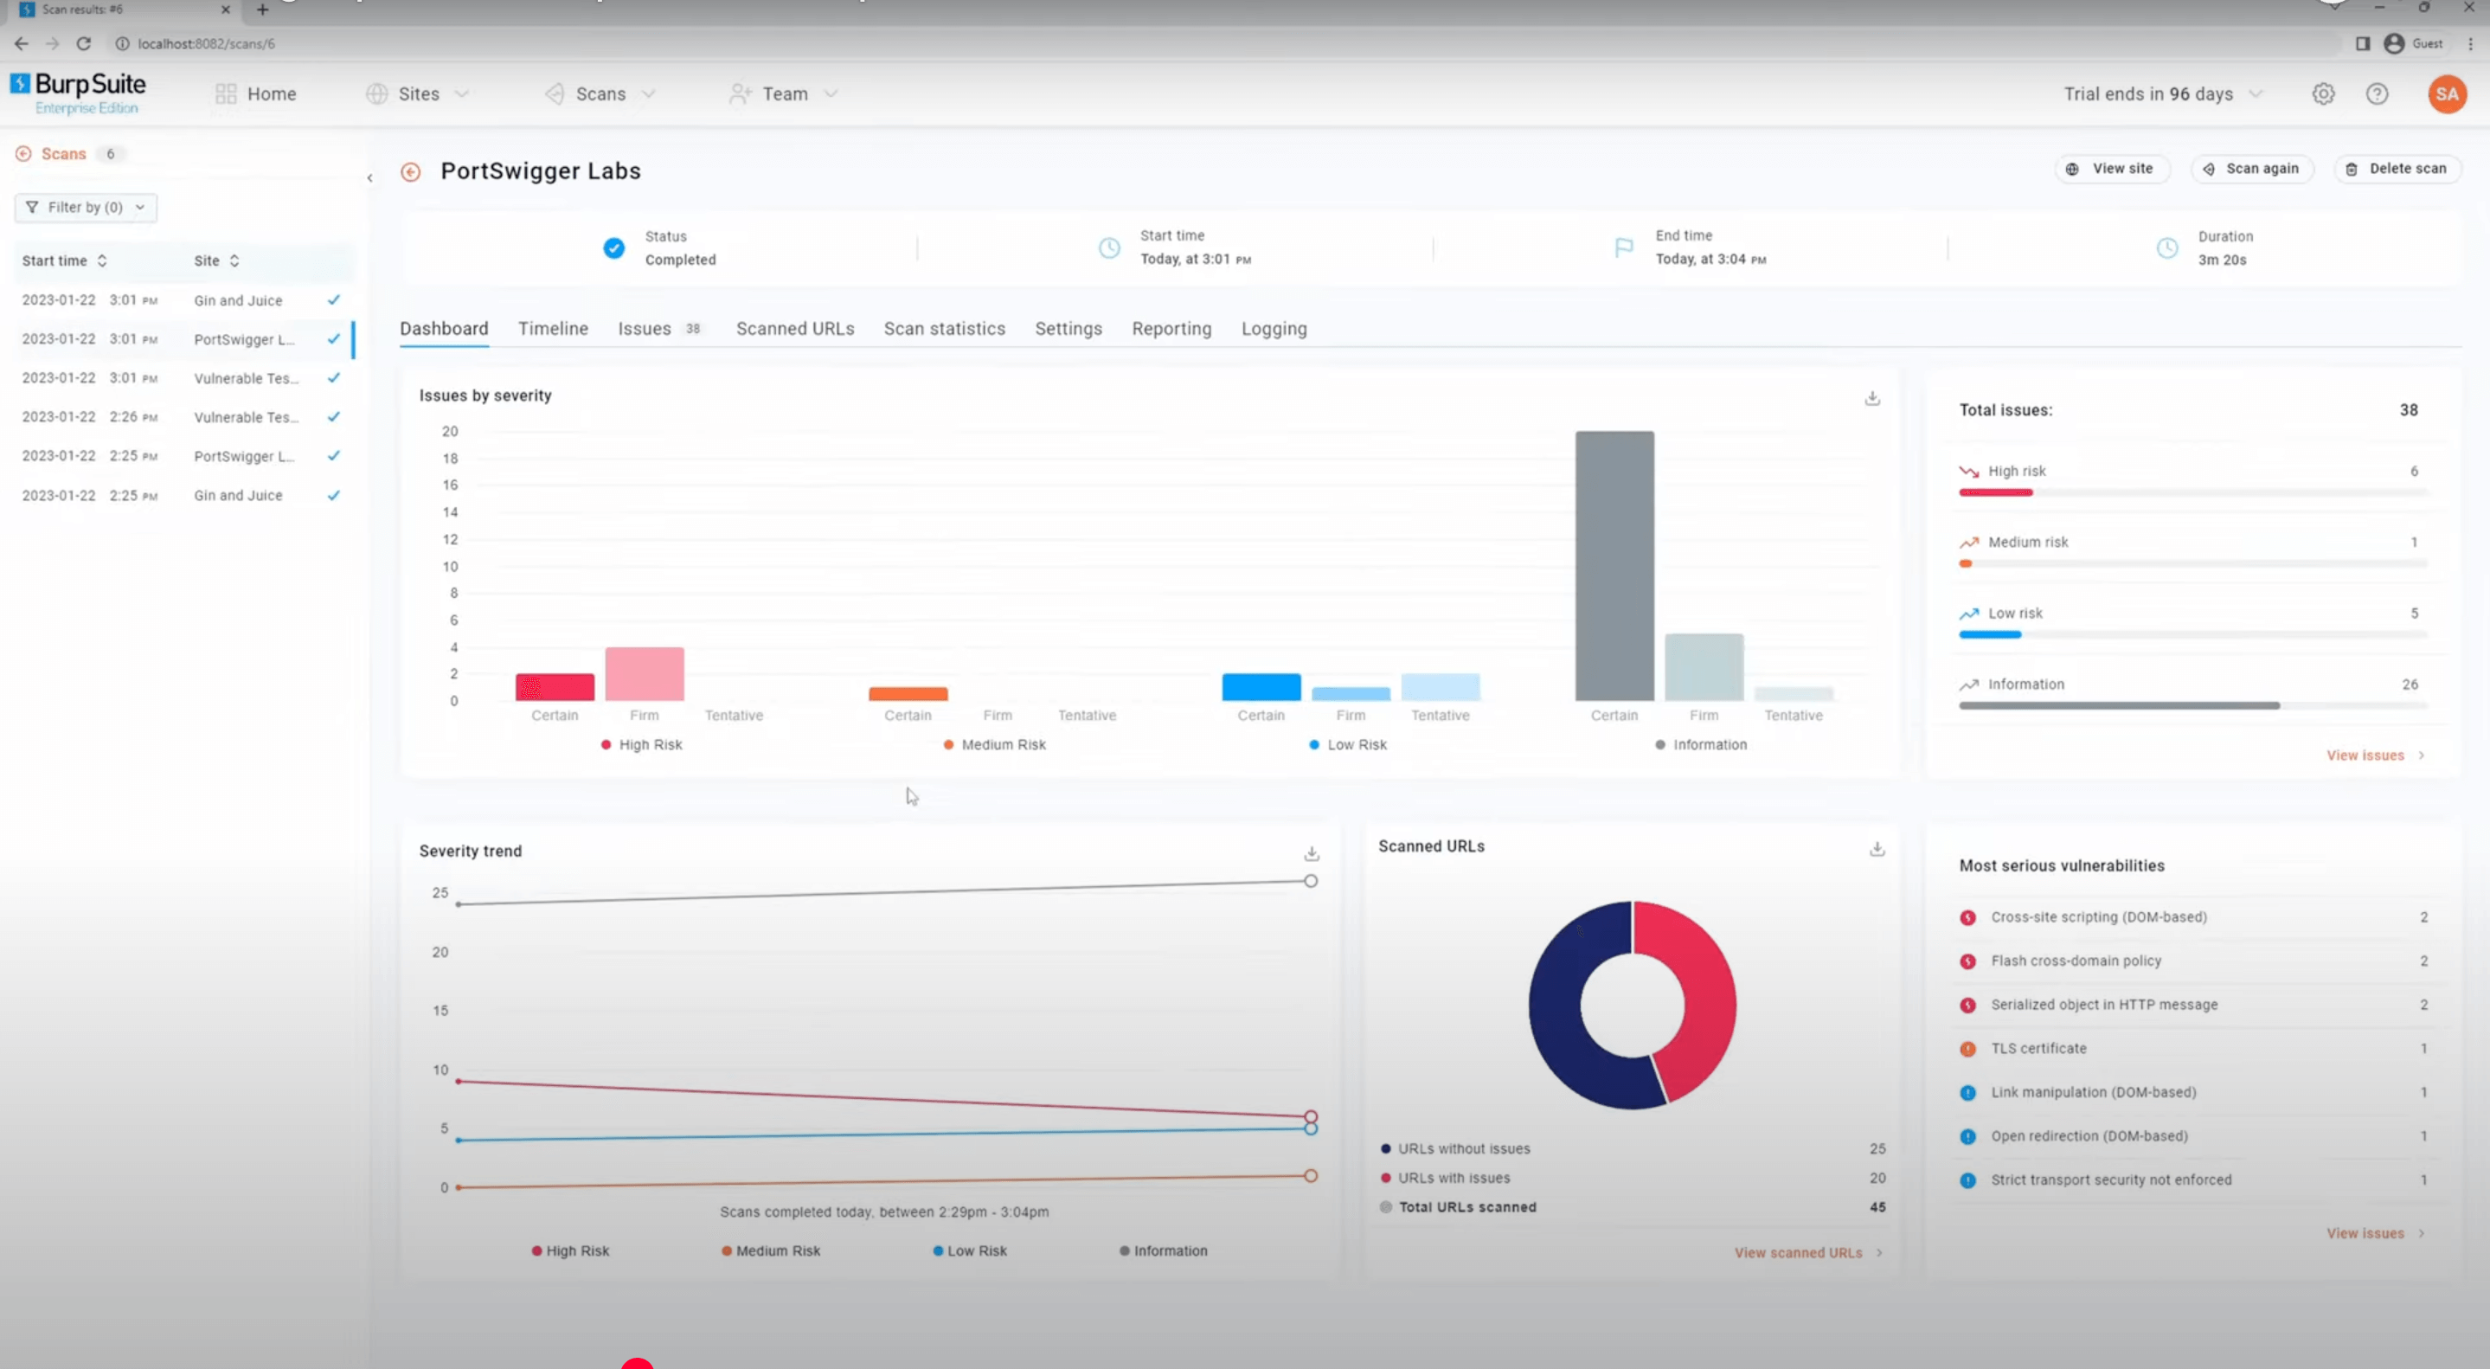
Task: Open a new browser tab
Action: 262,10
